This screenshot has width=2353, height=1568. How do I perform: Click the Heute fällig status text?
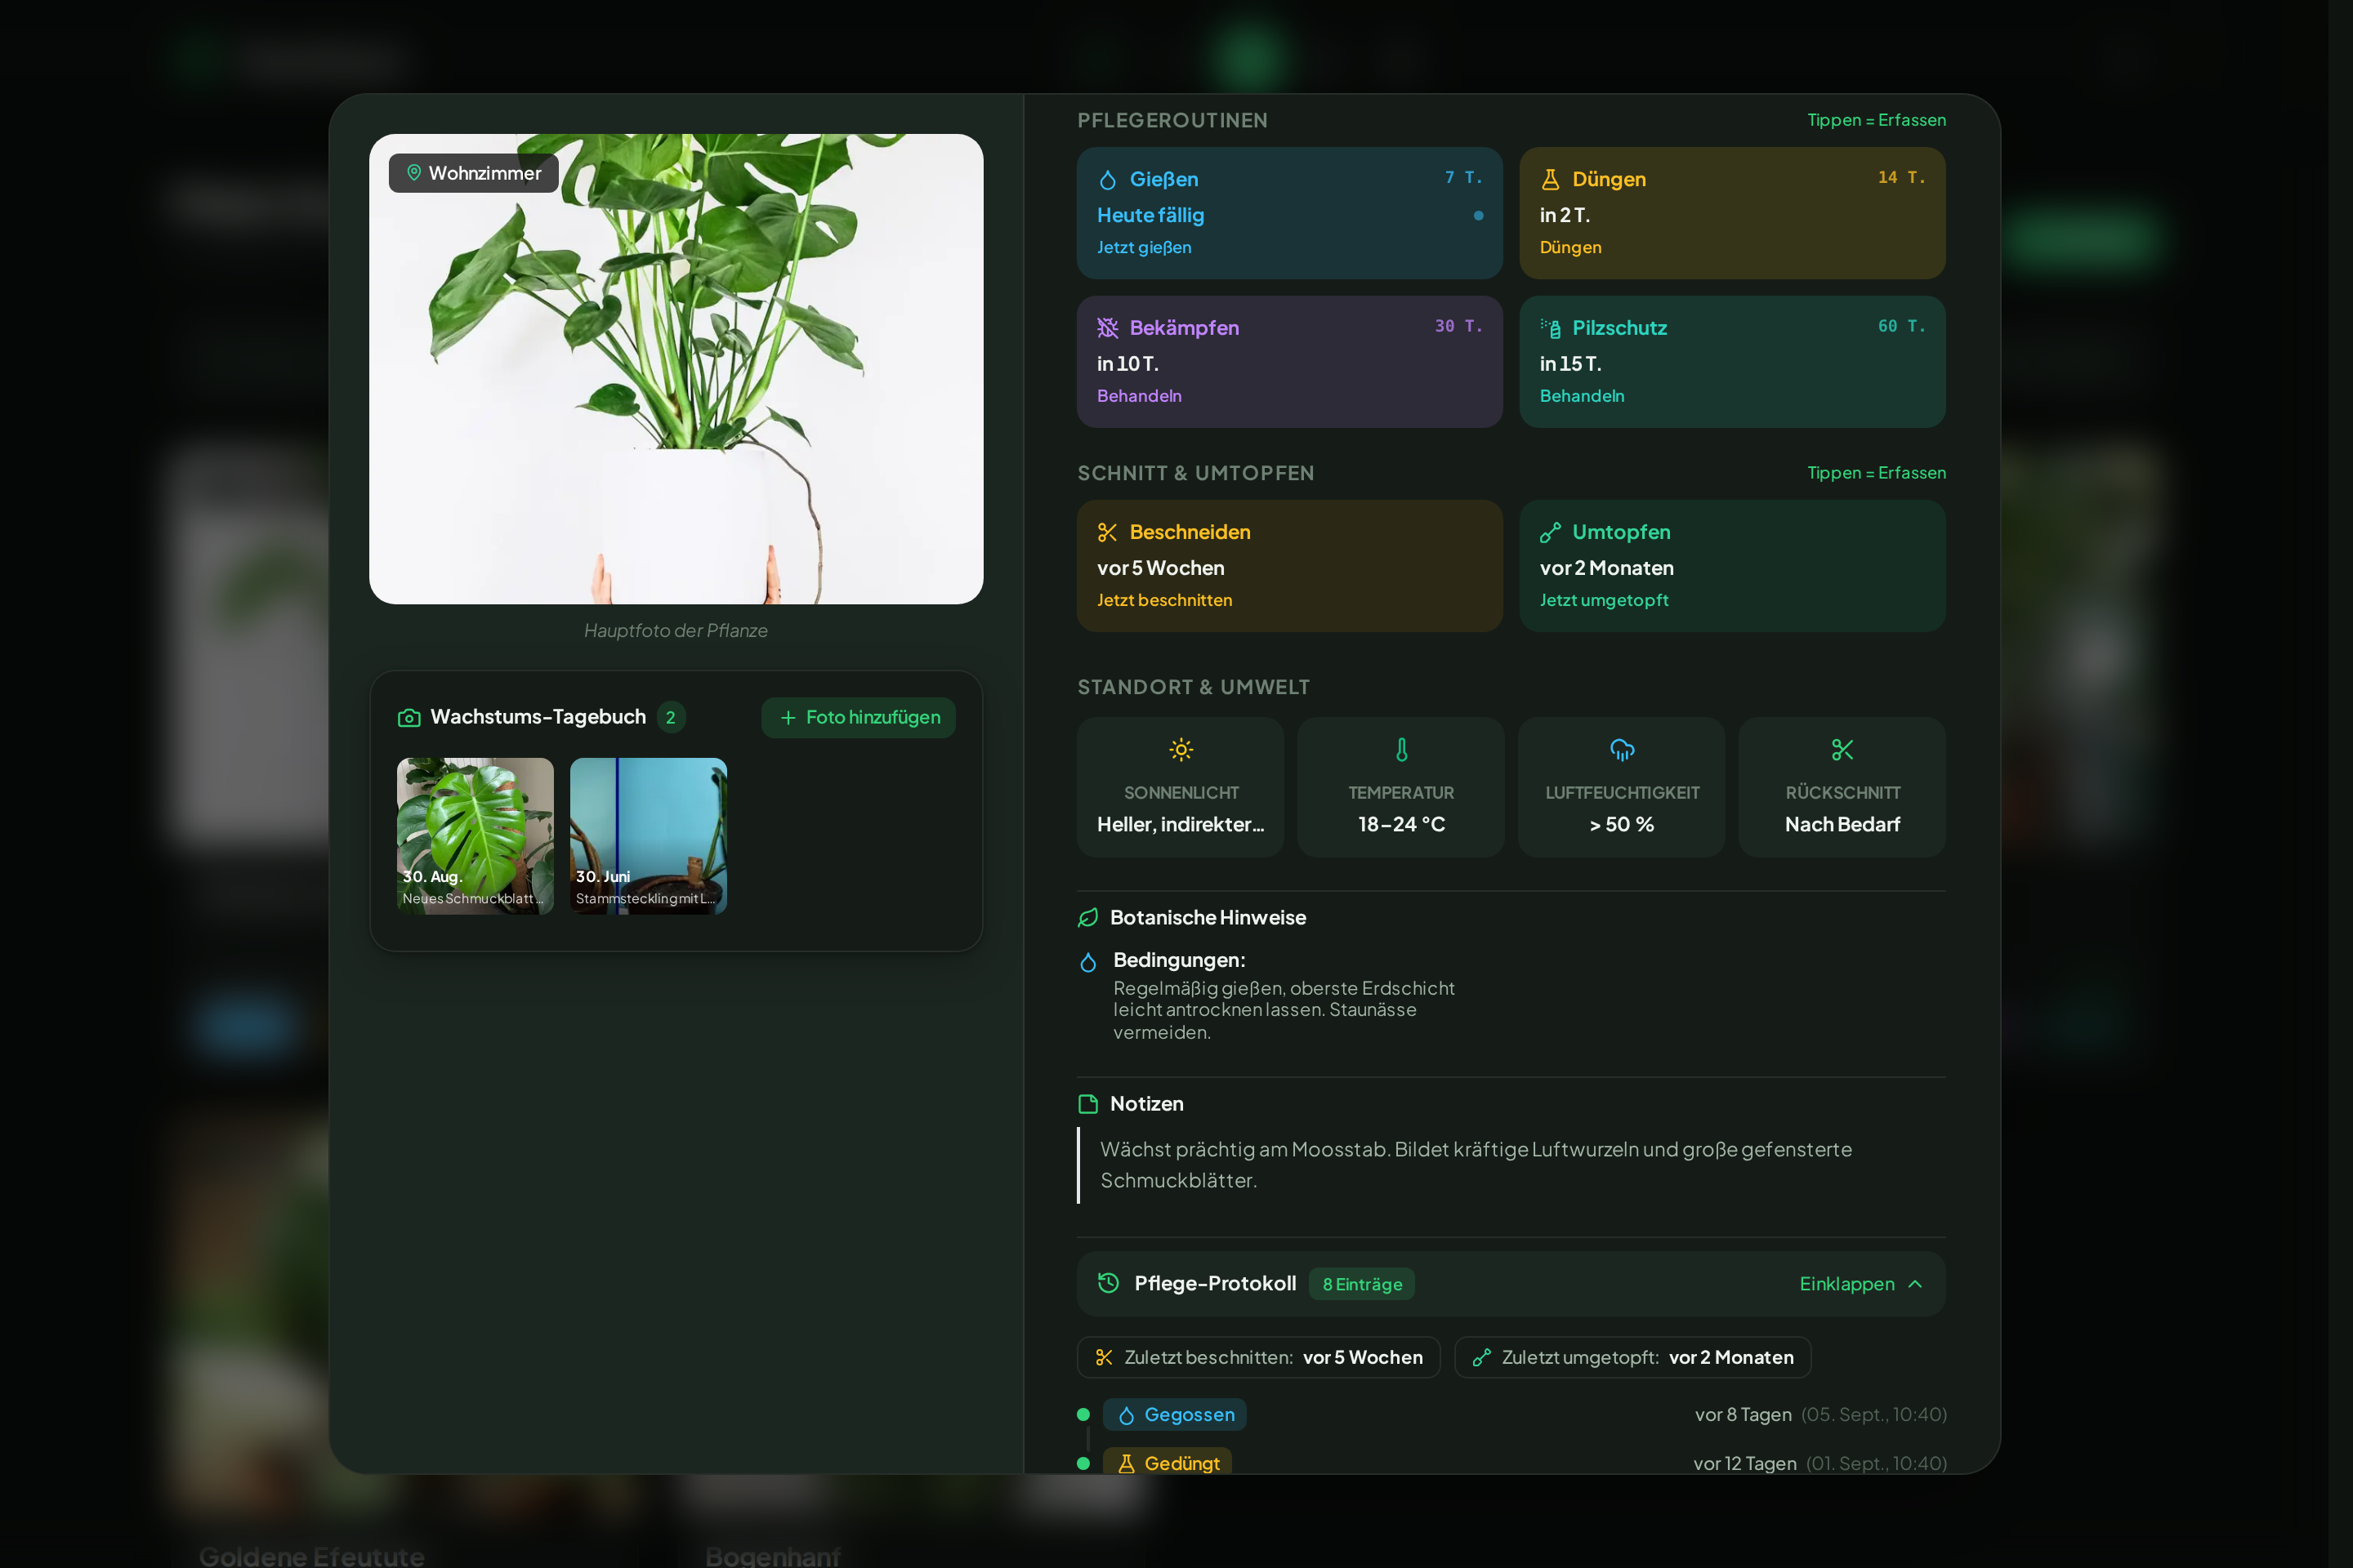coord(1150,215)
